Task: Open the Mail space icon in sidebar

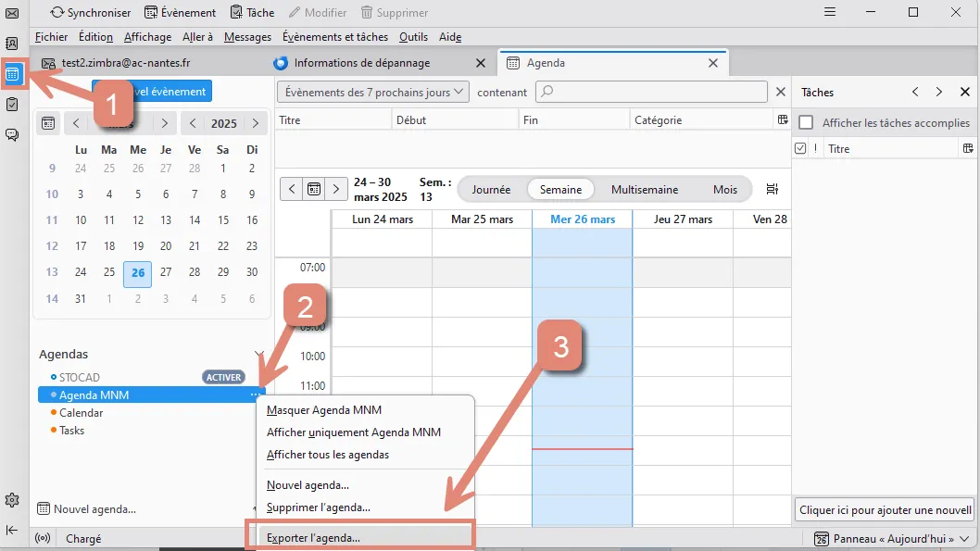Action: pyautogui.click(x=12, y=13)
